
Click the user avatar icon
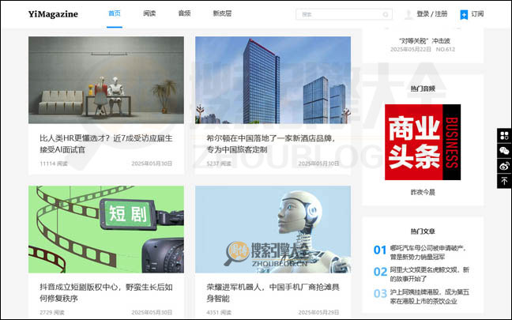408,14
